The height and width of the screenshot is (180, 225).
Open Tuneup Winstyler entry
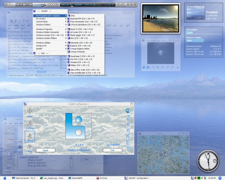coord(85,52)
